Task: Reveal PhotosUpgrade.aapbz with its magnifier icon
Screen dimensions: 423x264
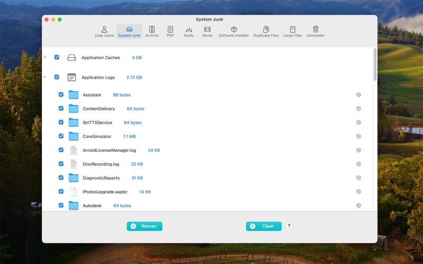Action: pyautogui.click(x=358, y=192)
